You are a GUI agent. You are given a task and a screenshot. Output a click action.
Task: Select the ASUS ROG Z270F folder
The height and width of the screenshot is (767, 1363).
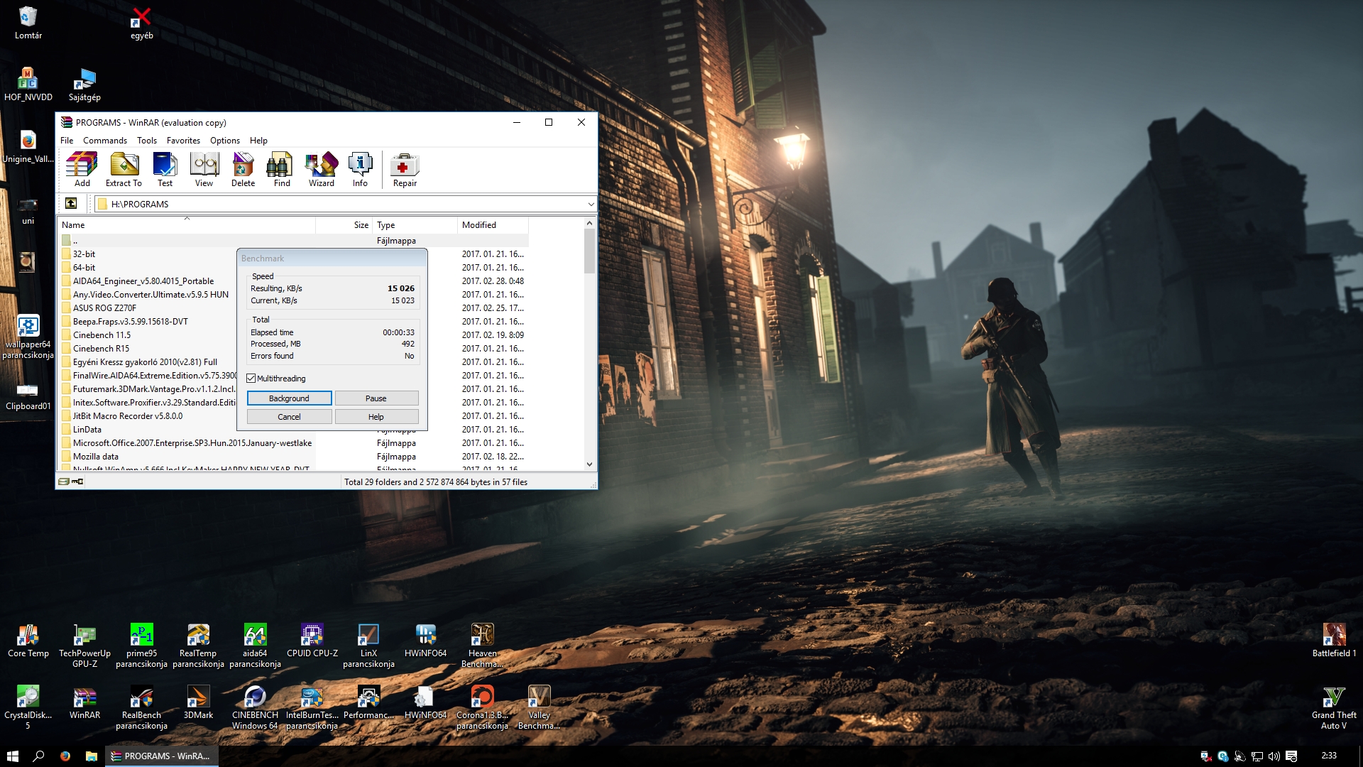coord(104,308)
